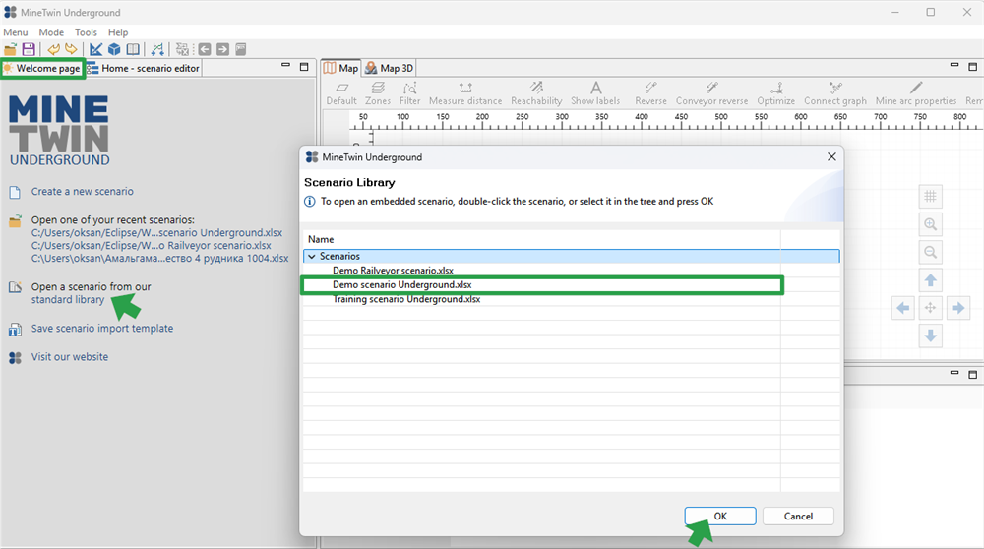Image resolution: width=984 pixels, height=549 pixels.
Task: Minimize the lower right panel
Action: click(x=954, y=373)
